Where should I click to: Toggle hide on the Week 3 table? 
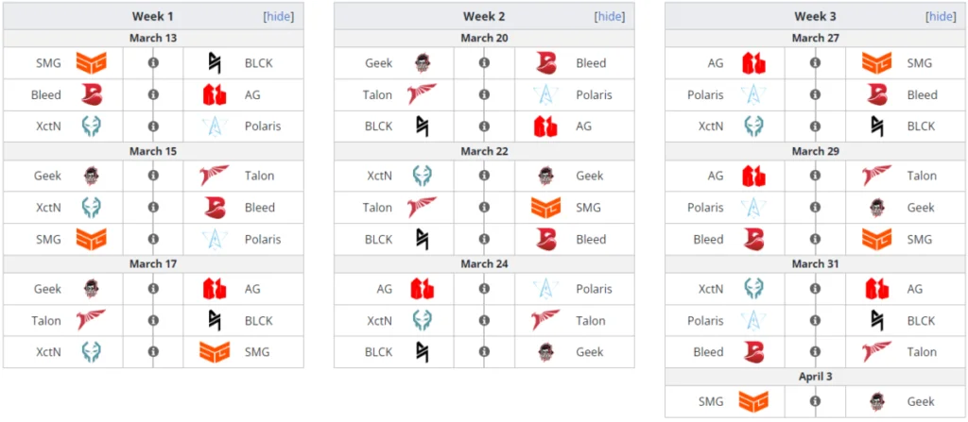click(x=941, y=16)
